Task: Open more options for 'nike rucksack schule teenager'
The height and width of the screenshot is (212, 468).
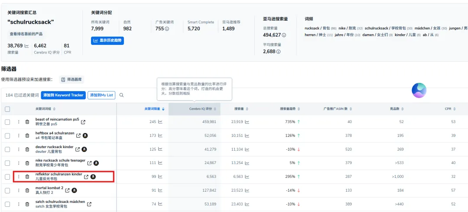Action: 19,163
